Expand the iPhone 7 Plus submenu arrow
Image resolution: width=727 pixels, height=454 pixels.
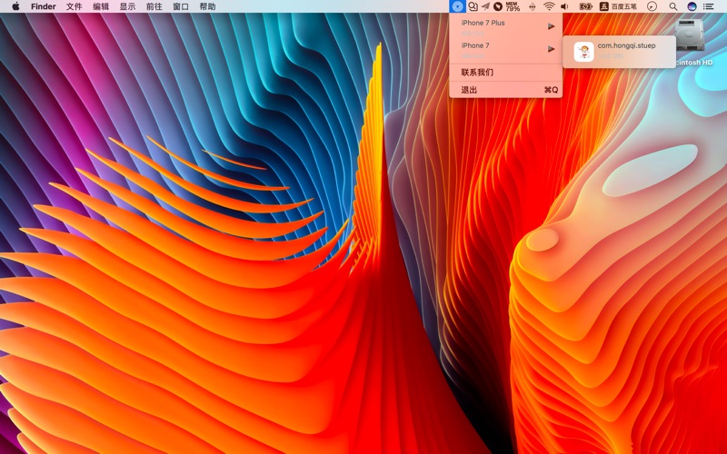pos(551,27)
